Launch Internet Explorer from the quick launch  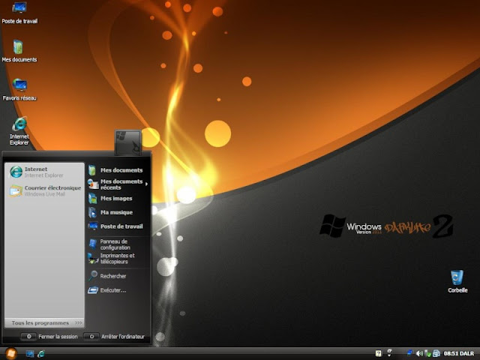click(x=41, y=354)
